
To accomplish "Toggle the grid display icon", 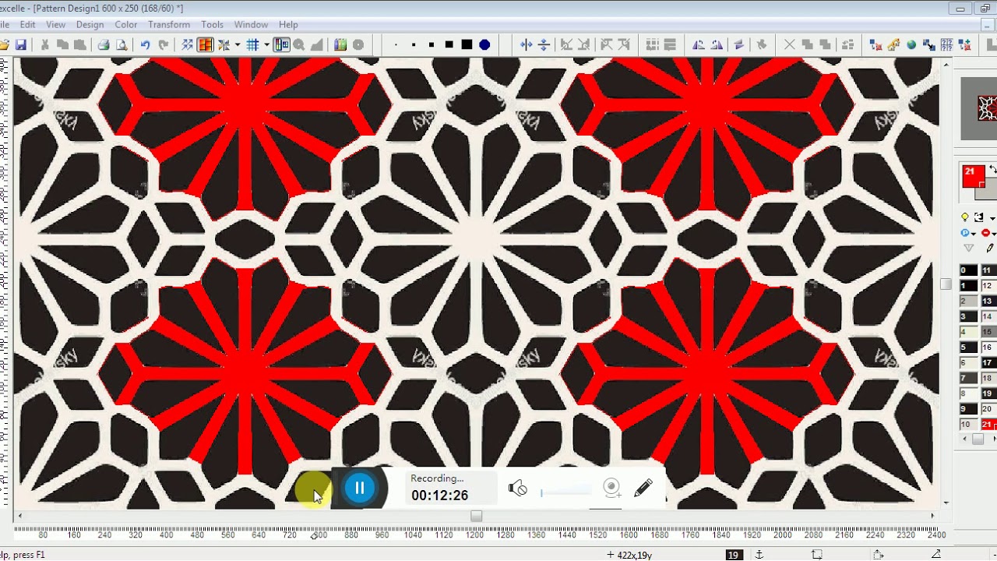I will coord(252,45).
